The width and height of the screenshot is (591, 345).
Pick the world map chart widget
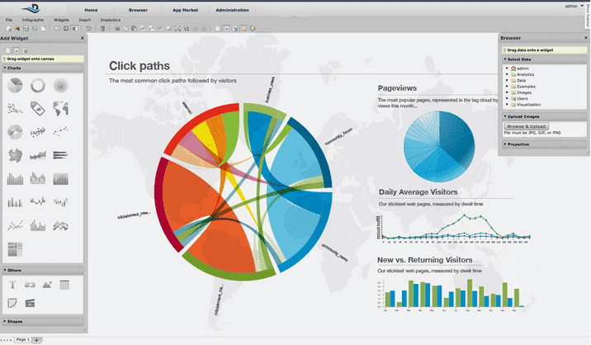60,108
